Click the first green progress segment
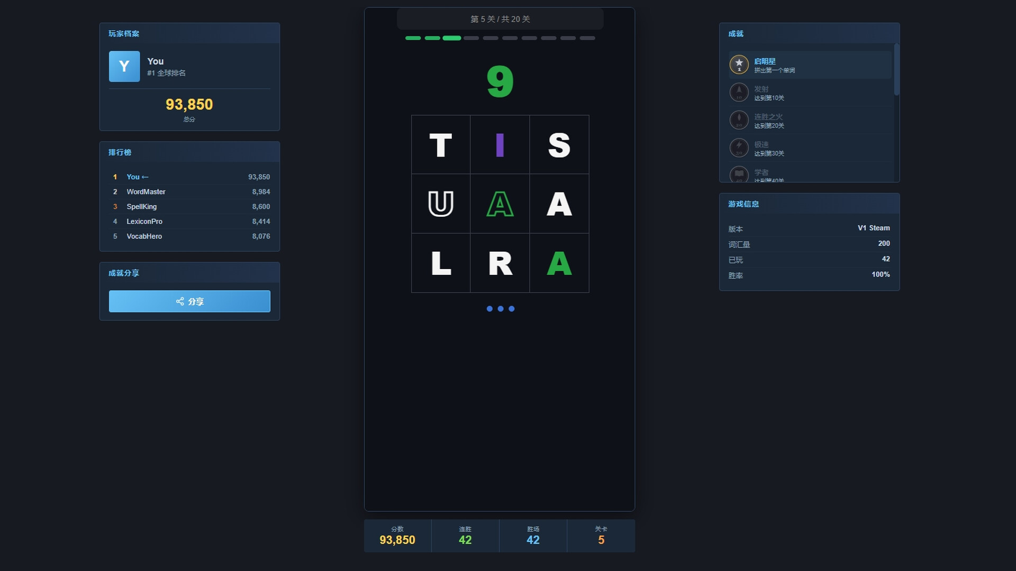The height and width of the screenshot is (571, 1016). pyautogui.click(x=413, y=38)
